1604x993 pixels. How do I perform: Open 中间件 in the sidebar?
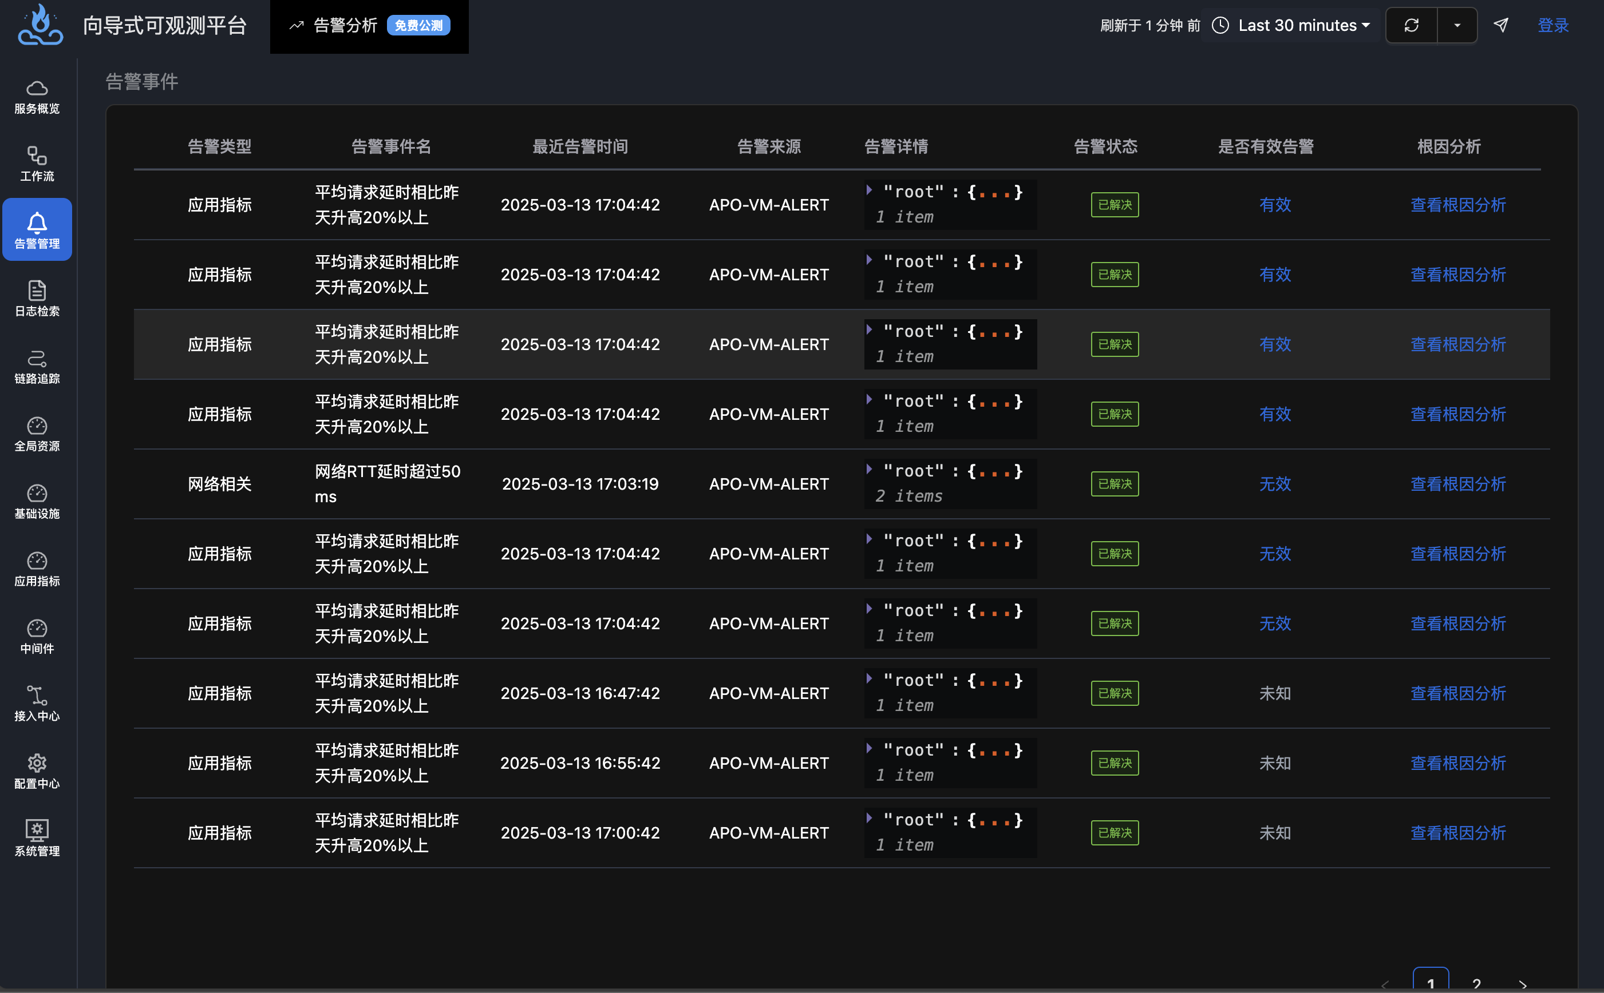tap(37, 637)
